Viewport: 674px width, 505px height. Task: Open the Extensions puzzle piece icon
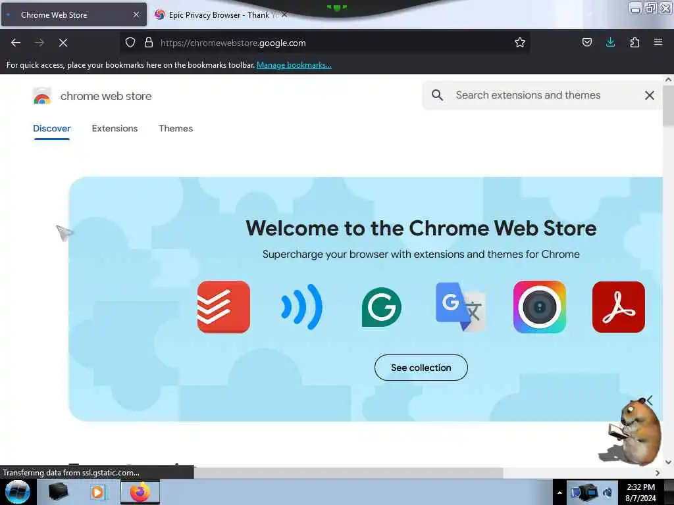[635, 43]
